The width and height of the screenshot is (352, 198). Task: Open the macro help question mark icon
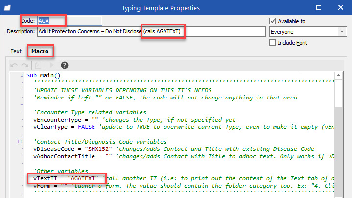coord(65,65)
